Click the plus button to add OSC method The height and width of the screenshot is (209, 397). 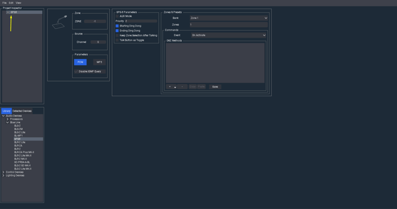170,87
